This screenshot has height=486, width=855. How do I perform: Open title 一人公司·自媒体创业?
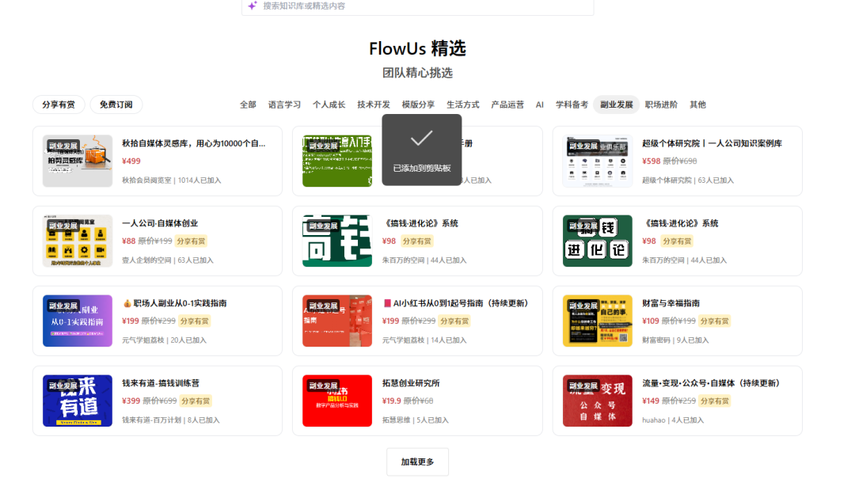click(160, 223)
